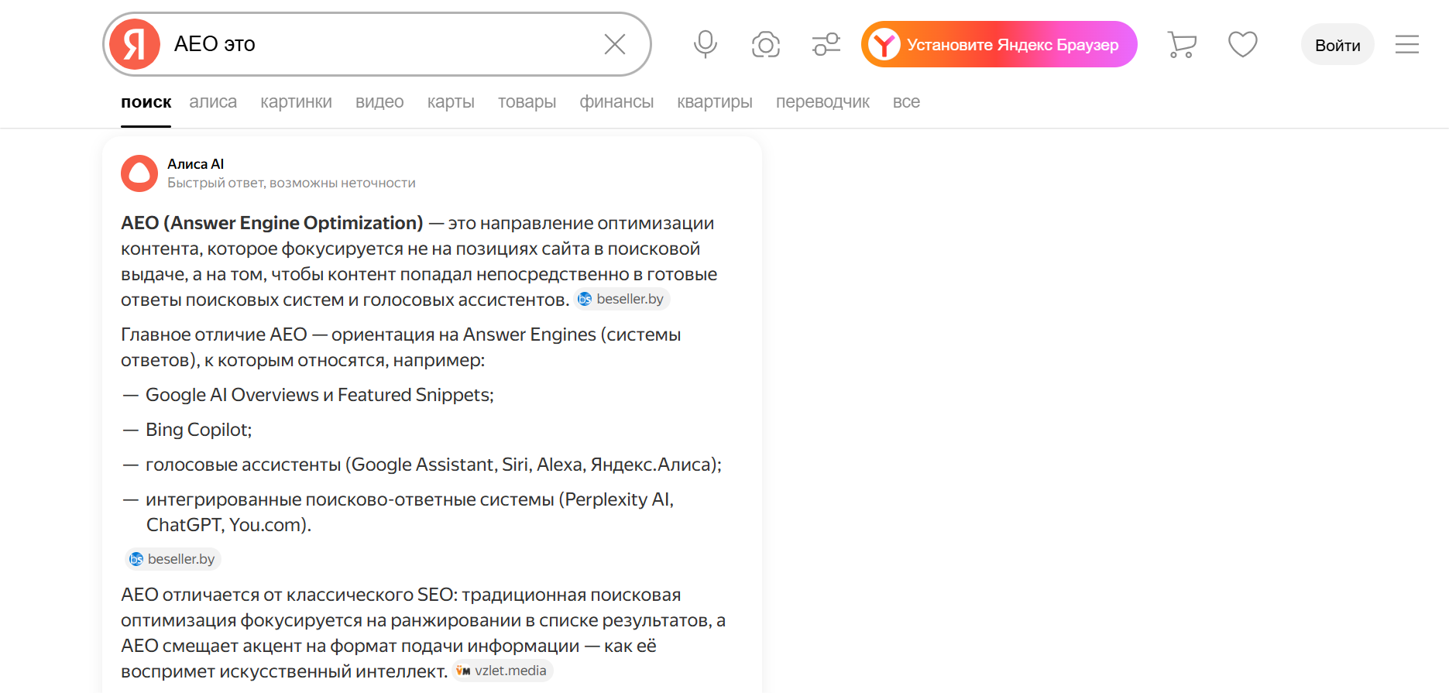Open the vzlet.media source link

[503, 671]
